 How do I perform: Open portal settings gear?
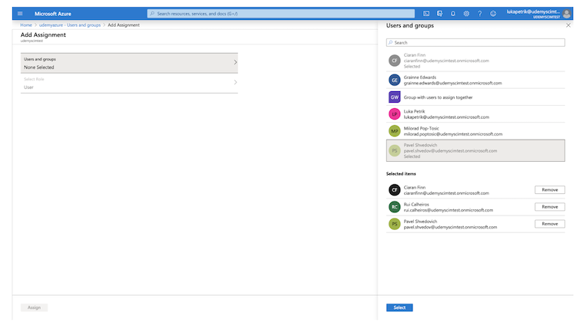(466, 14)
